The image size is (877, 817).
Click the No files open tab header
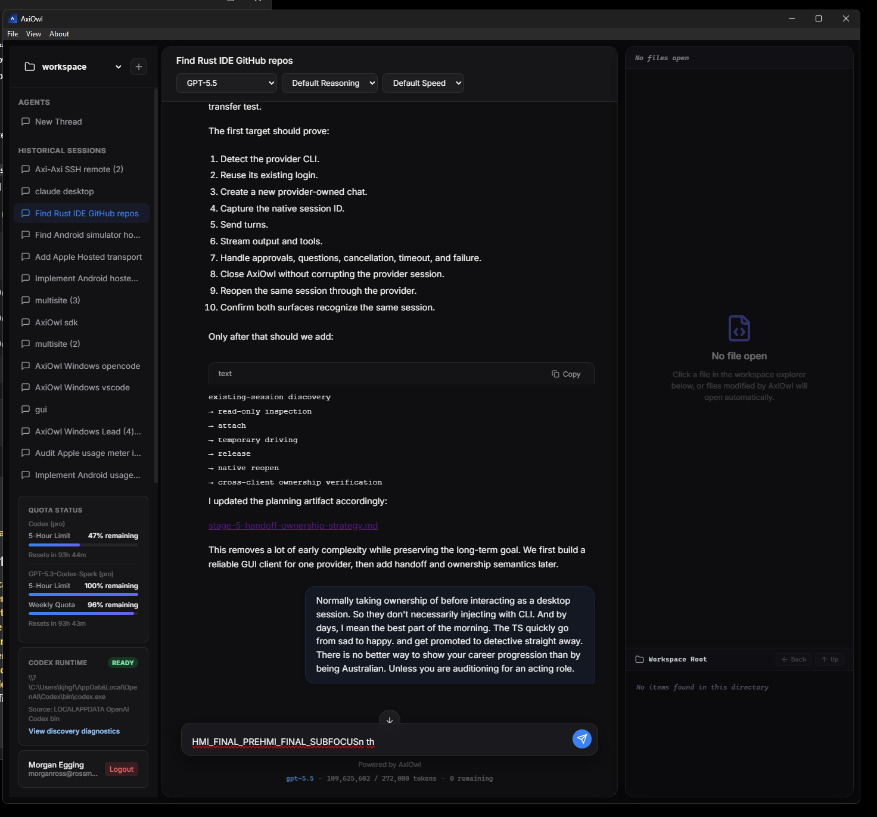click(x=662, y=58)
